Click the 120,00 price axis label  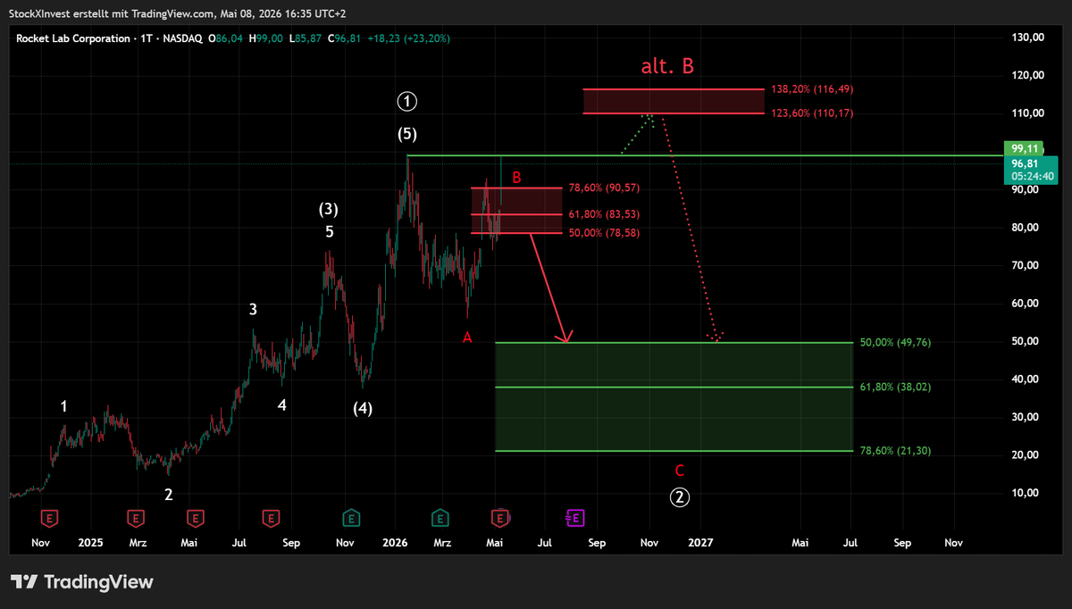click(x=1027, y=76)
